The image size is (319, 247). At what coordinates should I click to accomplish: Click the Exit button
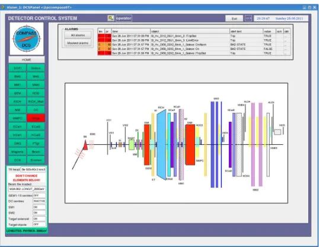point(234,18)
